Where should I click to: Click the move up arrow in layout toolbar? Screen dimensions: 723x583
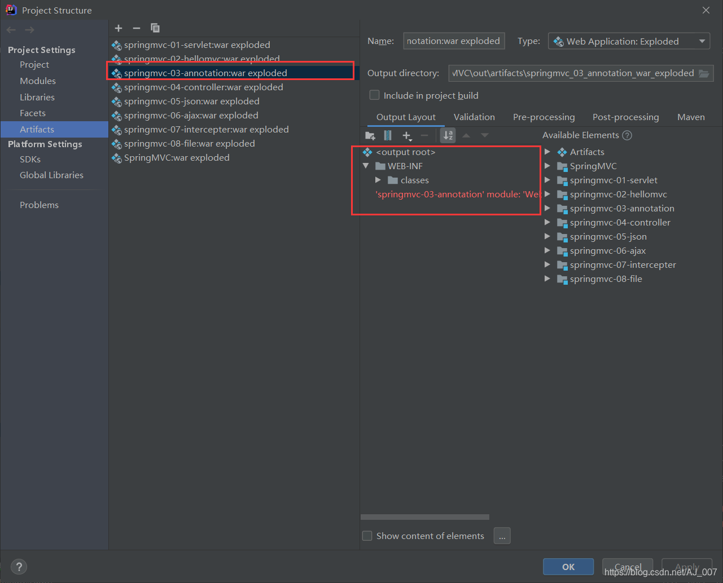pos(466,135)
